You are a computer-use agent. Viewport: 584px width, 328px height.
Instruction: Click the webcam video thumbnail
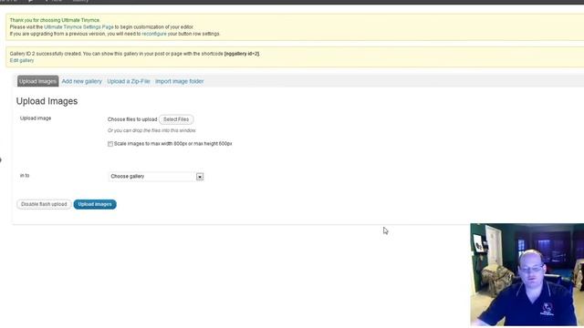[527, 275]
